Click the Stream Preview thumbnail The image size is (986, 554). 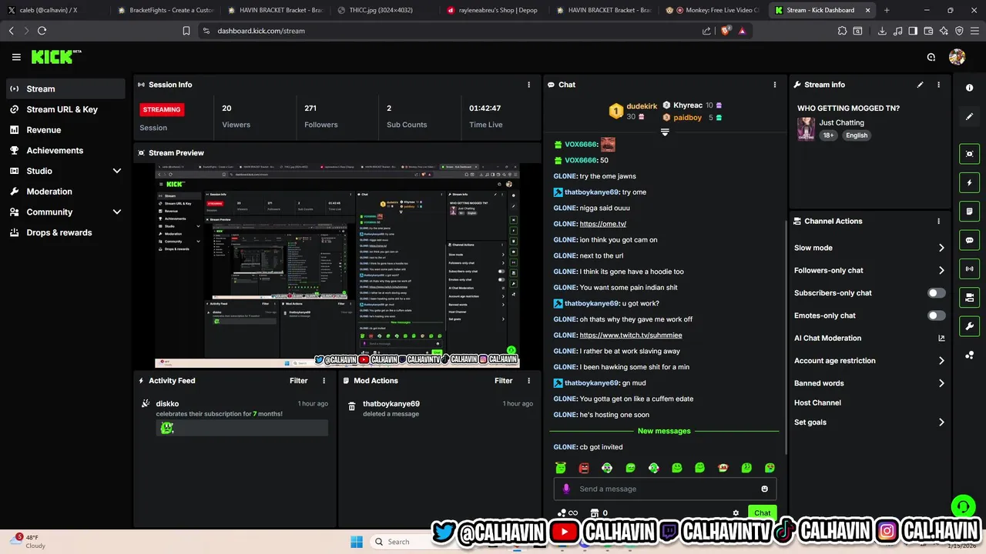coord(337,265)
